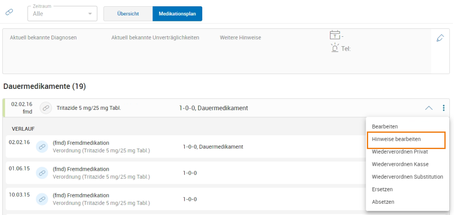The height and width of the screenshot is (215, 454).
Task: Switch to the Medikationsplan tab
Action: [x=177, y=14]
